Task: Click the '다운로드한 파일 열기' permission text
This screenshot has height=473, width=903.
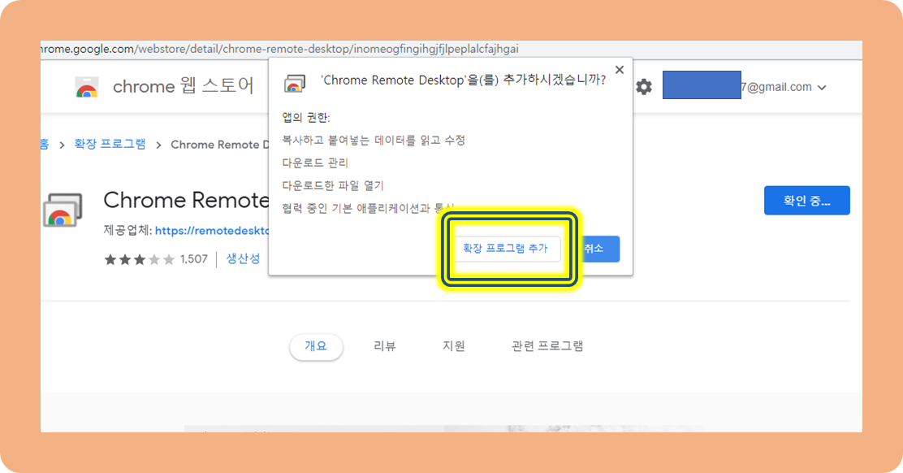Action: [333, 185]
